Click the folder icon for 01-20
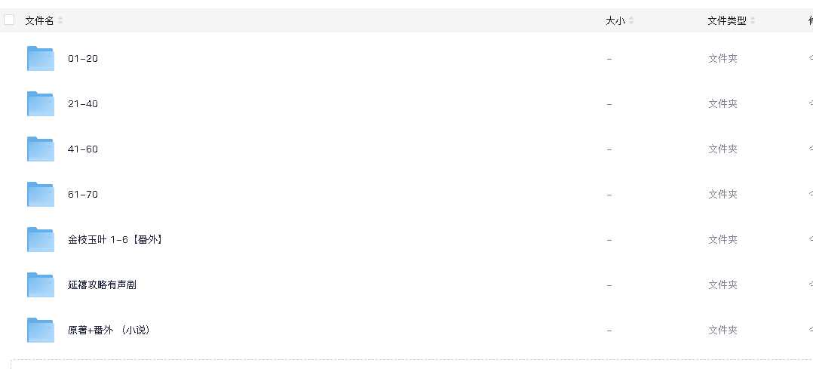 (41, 59)
